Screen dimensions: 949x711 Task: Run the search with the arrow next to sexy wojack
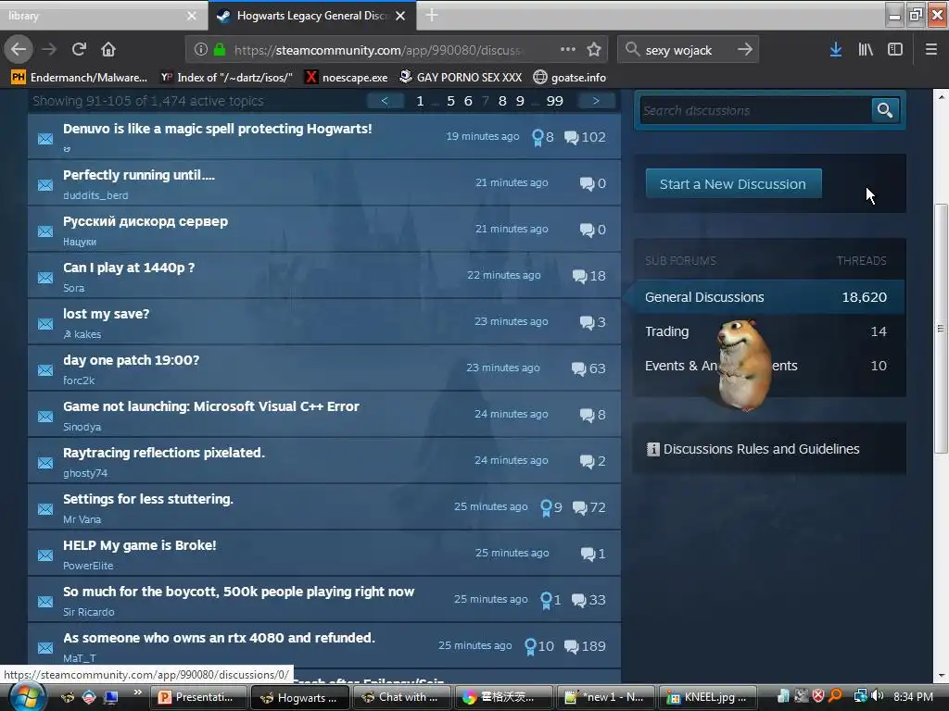(x=745, y=50)
